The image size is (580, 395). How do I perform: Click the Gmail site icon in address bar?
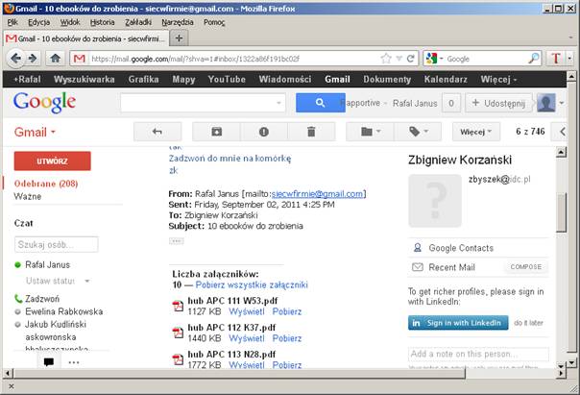click(79, 59)
